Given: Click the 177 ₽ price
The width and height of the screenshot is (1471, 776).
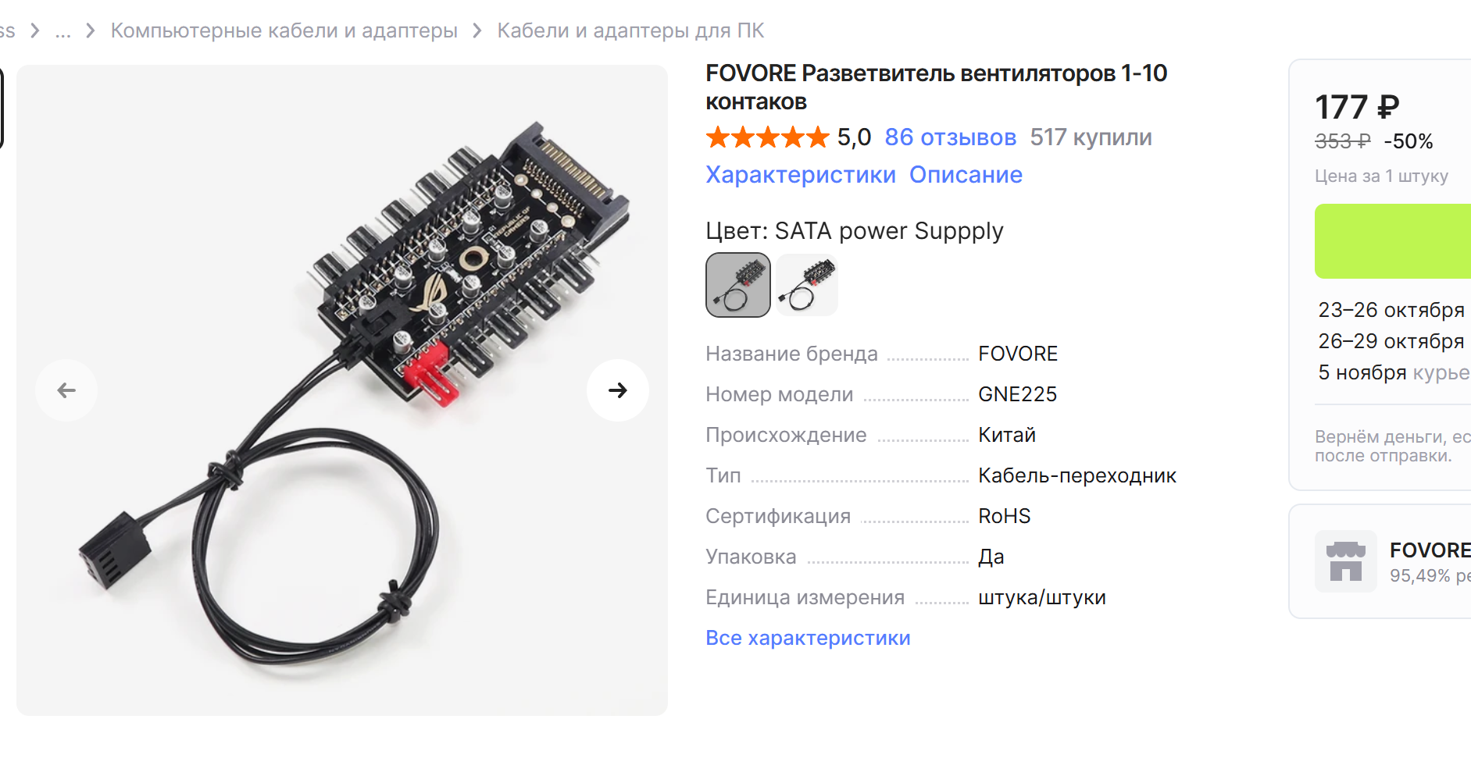Looking at the screenshot, I should 1357,107.
